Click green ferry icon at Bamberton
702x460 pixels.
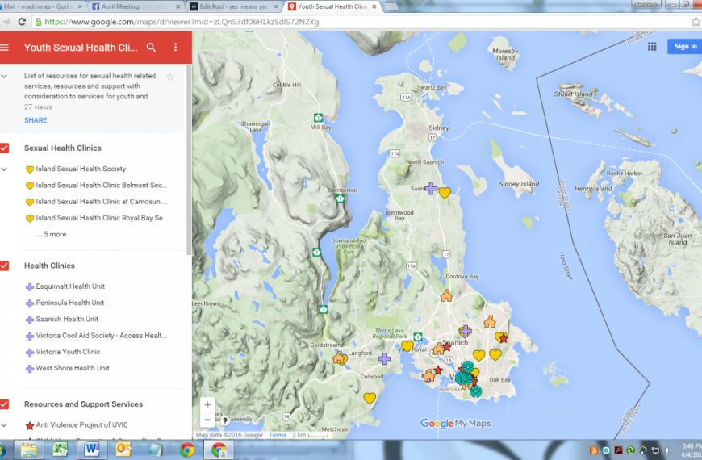tap(341, 198)
